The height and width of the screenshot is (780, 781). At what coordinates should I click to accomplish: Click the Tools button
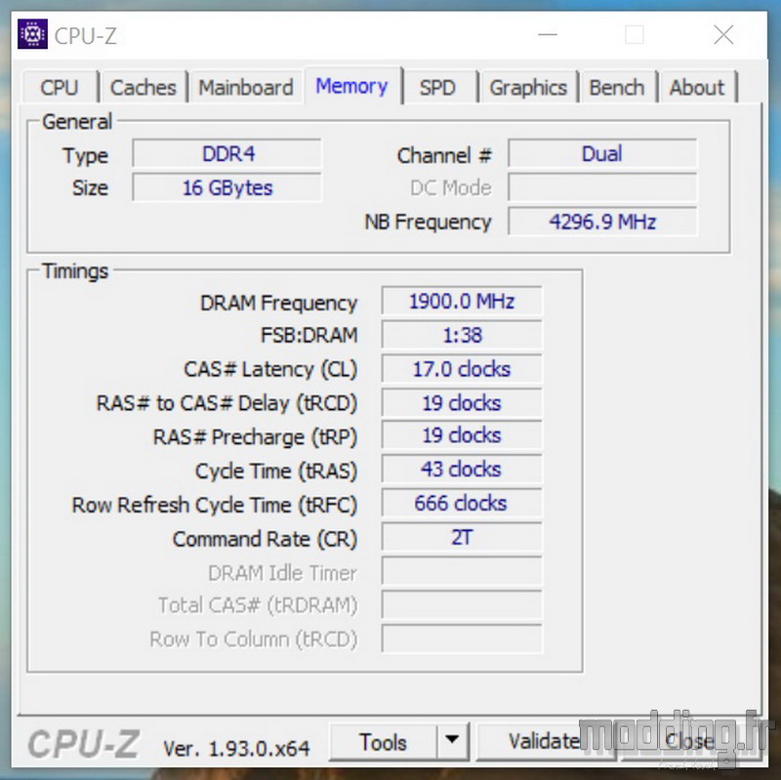(x=383, y=742)
